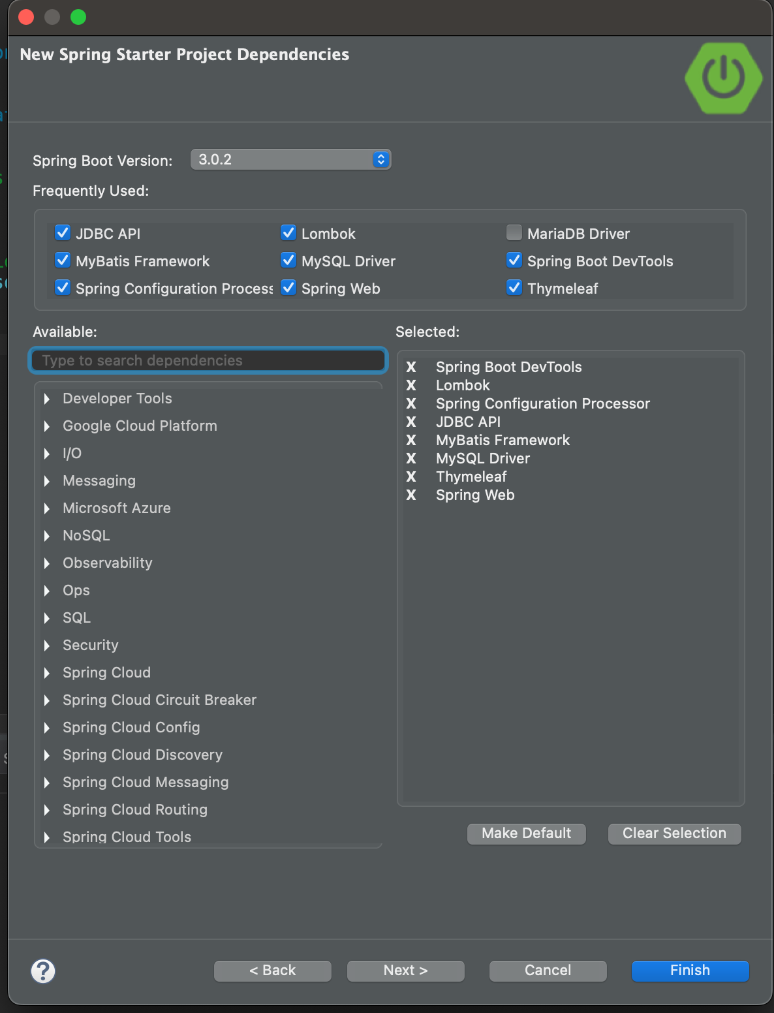Viewport: 774px width, 1013px height.
Task: Click the Clear Selection button
Action: click(675, 834)
